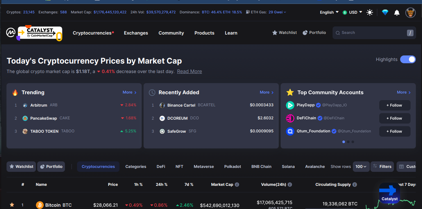Click Market Cap info icon
The image size is (422, 209).
pos(237,184)
